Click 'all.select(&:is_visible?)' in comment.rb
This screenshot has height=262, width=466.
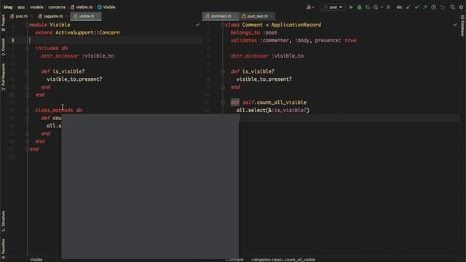pyautogui.click(x=273, y=110)
